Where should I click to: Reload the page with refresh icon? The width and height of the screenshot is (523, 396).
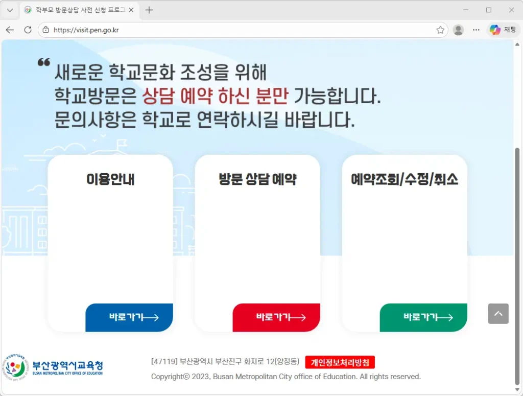pos(28,30)
